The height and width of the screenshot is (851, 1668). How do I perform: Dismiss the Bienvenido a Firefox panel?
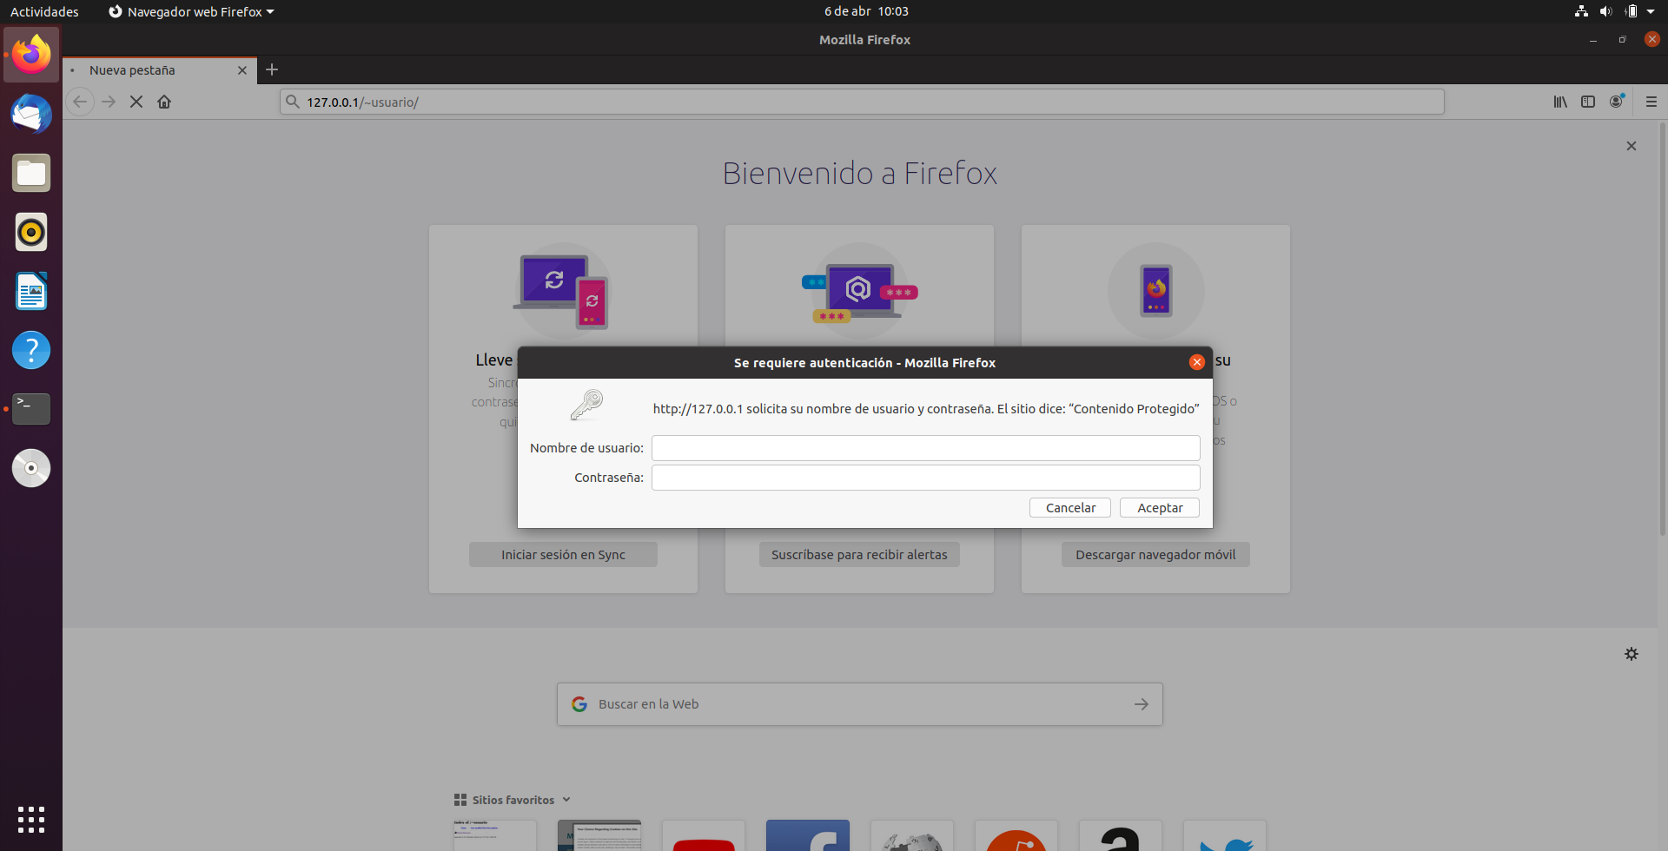tap(1632, 146)
